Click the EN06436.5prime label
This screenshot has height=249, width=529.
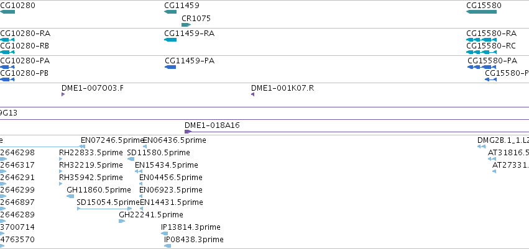tap(175, 140)
